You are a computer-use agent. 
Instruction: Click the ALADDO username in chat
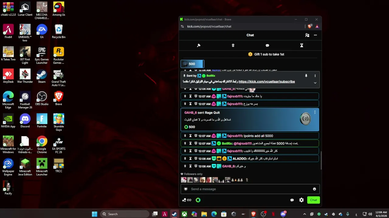coord(239,159)
